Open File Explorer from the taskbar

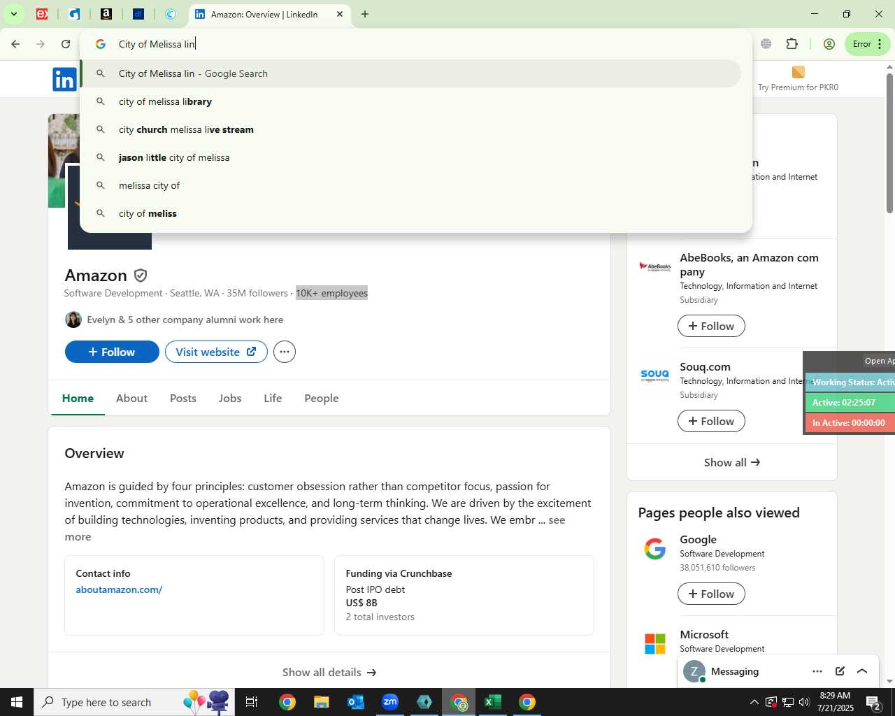click(x=321, y=702)
